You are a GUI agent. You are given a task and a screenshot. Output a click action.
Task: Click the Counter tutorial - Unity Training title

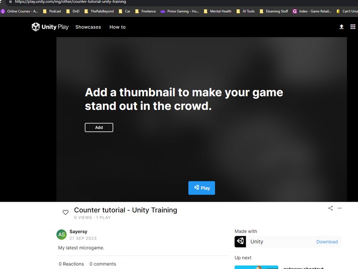pos(126,210)
